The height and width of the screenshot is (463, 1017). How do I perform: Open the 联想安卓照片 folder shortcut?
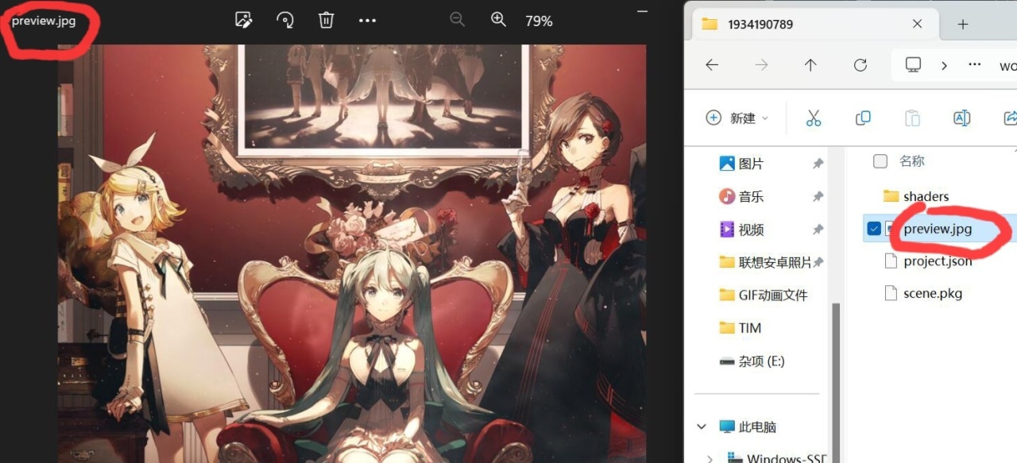[x=775, y=262]
